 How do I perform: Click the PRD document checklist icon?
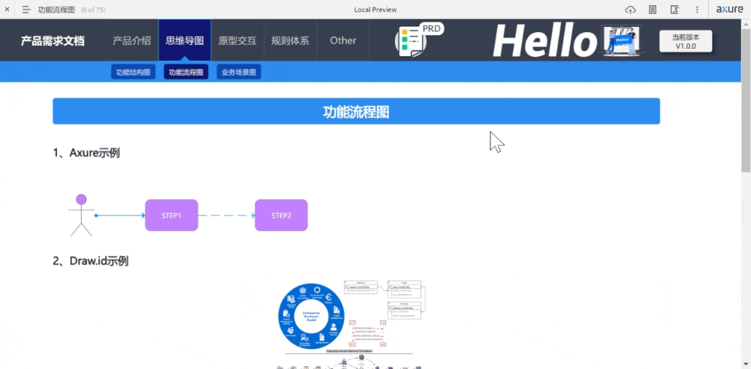pyautogui.click(x=411, y=41)
